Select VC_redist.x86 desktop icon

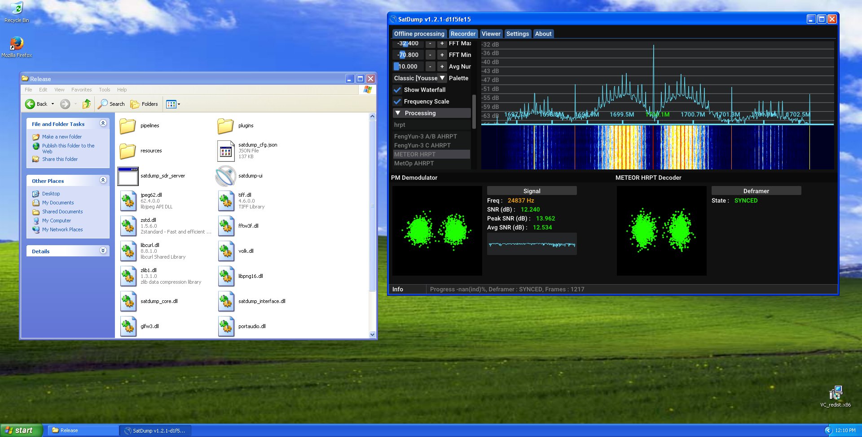(836, 396)
